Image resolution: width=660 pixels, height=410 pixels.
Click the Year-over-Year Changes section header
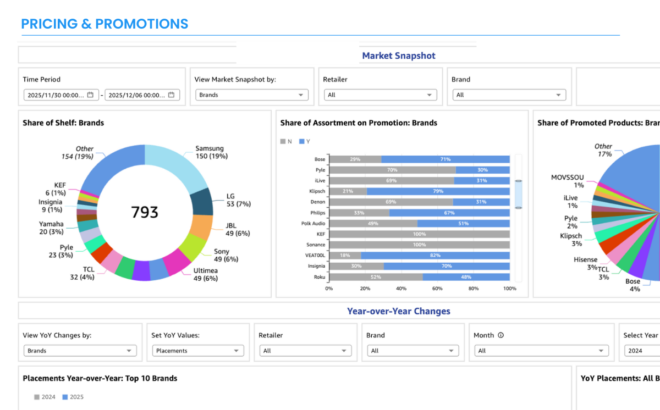pyautogui.click(x=398, y=311)
